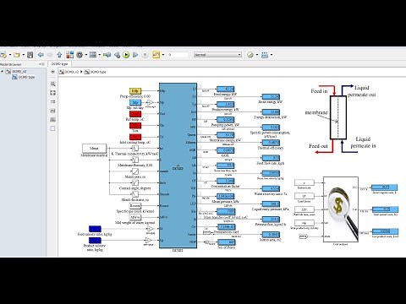Click the yellow signal logging toolbar icon
406x304 pixels.
pos(156,55)
